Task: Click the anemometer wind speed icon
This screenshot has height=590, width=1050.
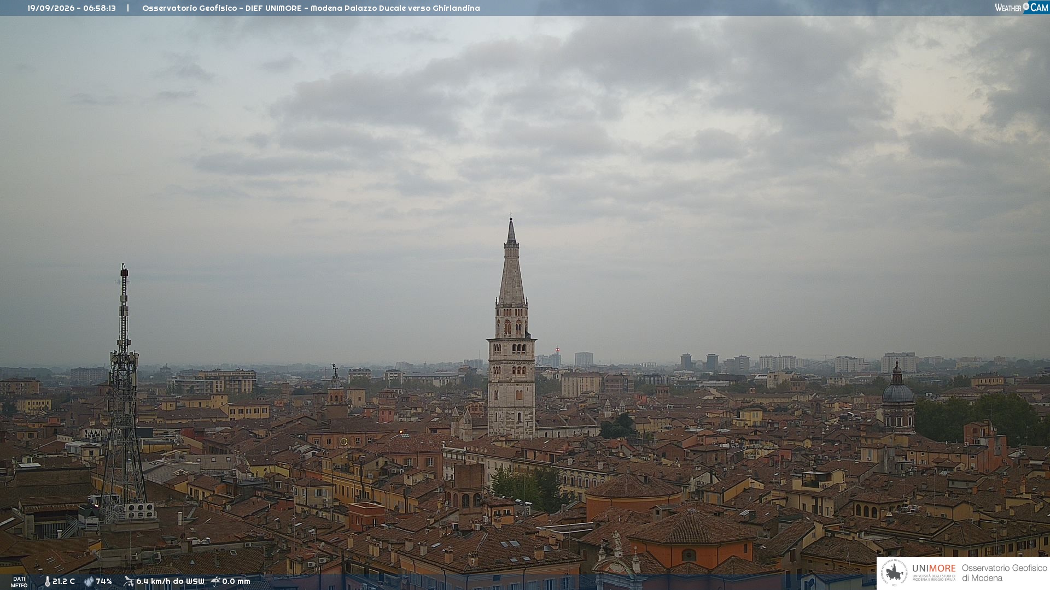Action: coord(129,581)
